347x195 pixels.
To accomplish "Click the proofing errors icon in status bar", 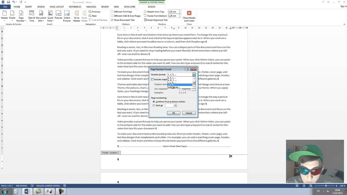I will coord(32,186).
